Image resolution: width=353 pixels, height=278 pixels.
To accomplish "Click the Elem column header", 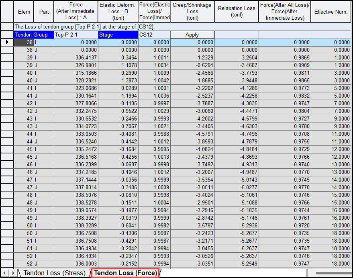I will (24, 12).
